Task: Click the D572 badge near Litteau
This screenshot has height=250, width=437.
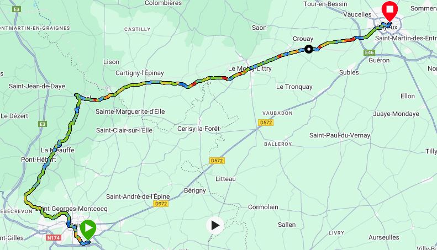Action: 217,161
